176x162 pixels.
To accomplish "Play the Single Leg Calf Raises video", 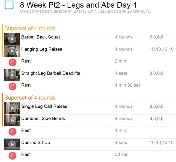I will [12, 108].
